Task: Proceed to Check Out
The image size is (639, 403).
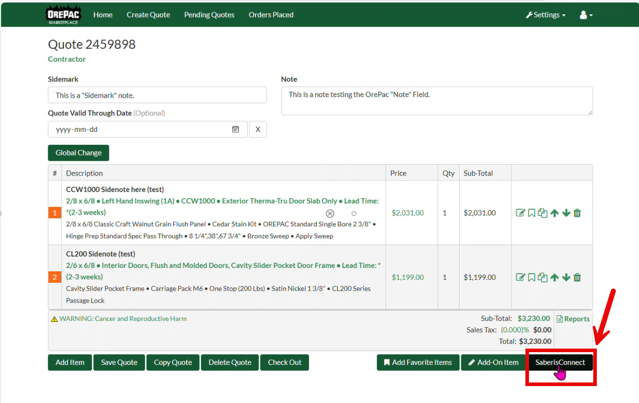Action: coord(285,362)
